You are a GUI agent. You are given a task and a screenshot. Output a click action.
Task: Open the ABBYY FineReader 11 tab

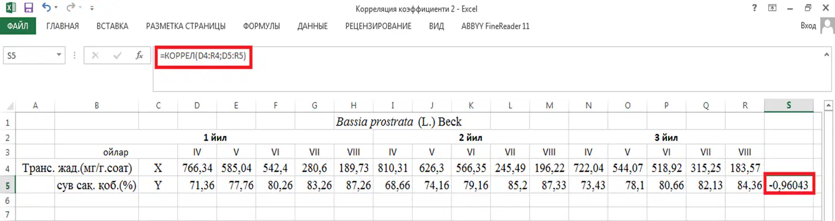tap(495, 26)
